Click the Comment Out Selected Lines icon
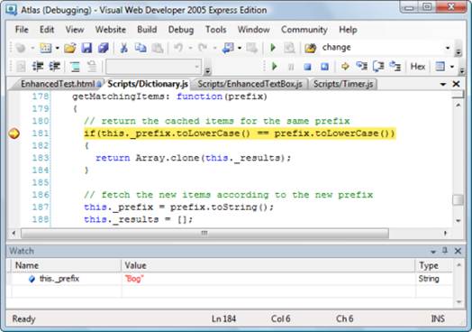472x332 pixels. coord(75,67)
